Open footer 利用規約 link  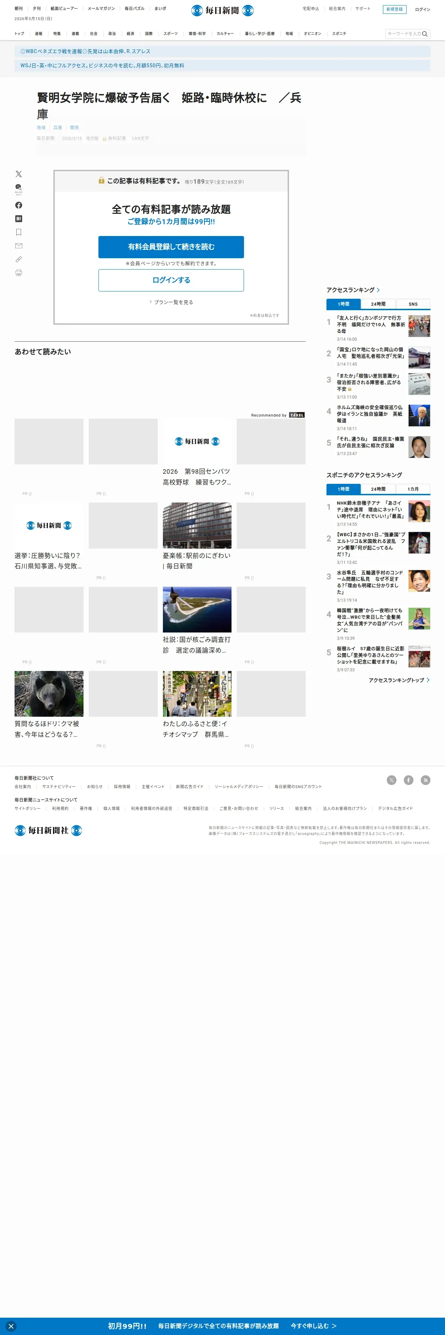pyautogui.click(x=60, y=809)
